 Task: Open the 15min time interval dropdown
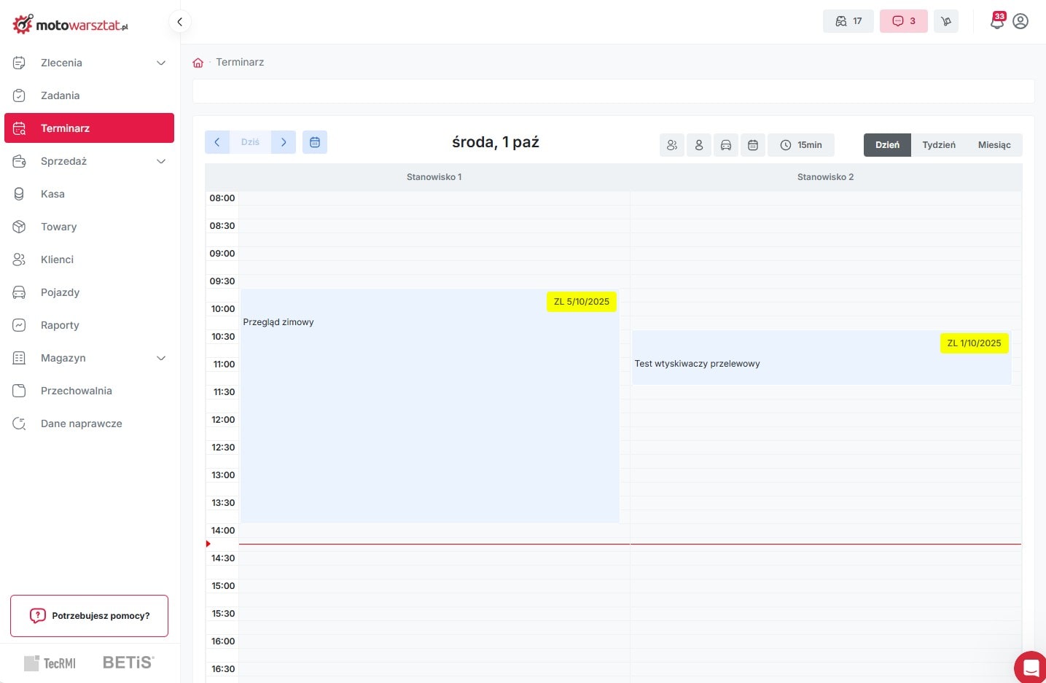point(801,145)
